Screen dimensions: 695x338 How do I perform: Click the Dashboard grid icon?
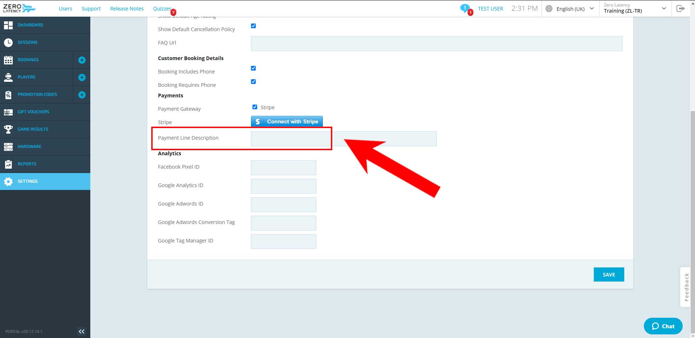coord(8,25)
